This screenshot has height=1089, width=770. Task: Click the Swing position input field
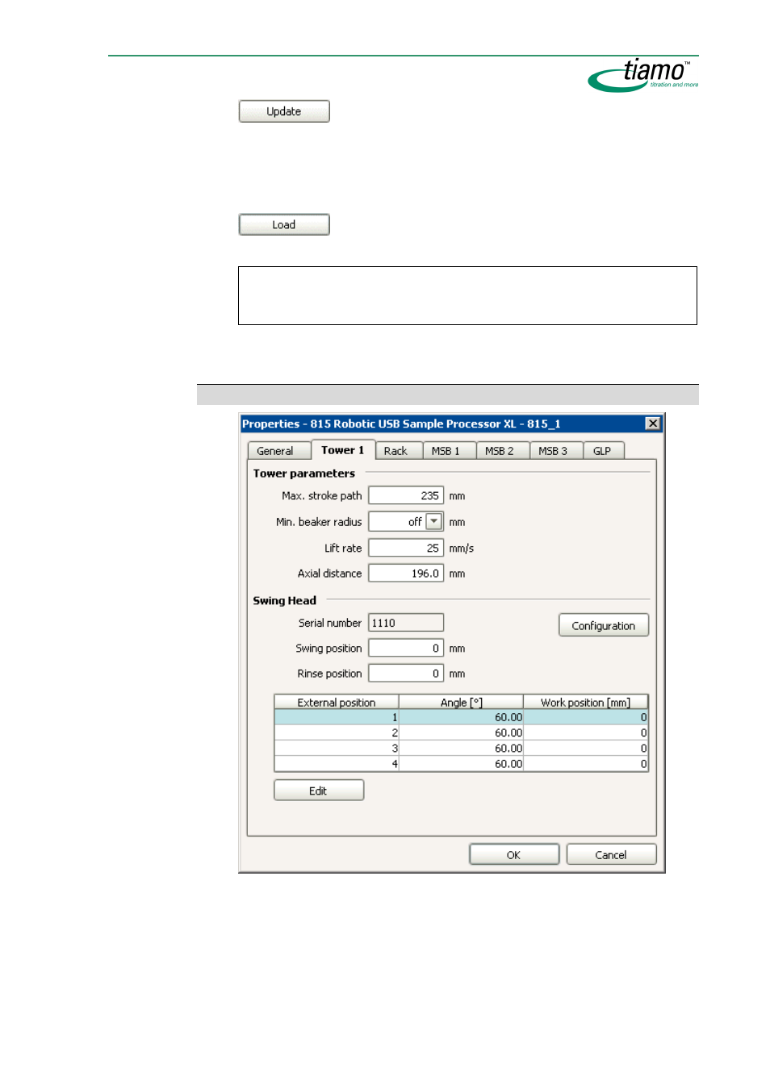point(406,648)
